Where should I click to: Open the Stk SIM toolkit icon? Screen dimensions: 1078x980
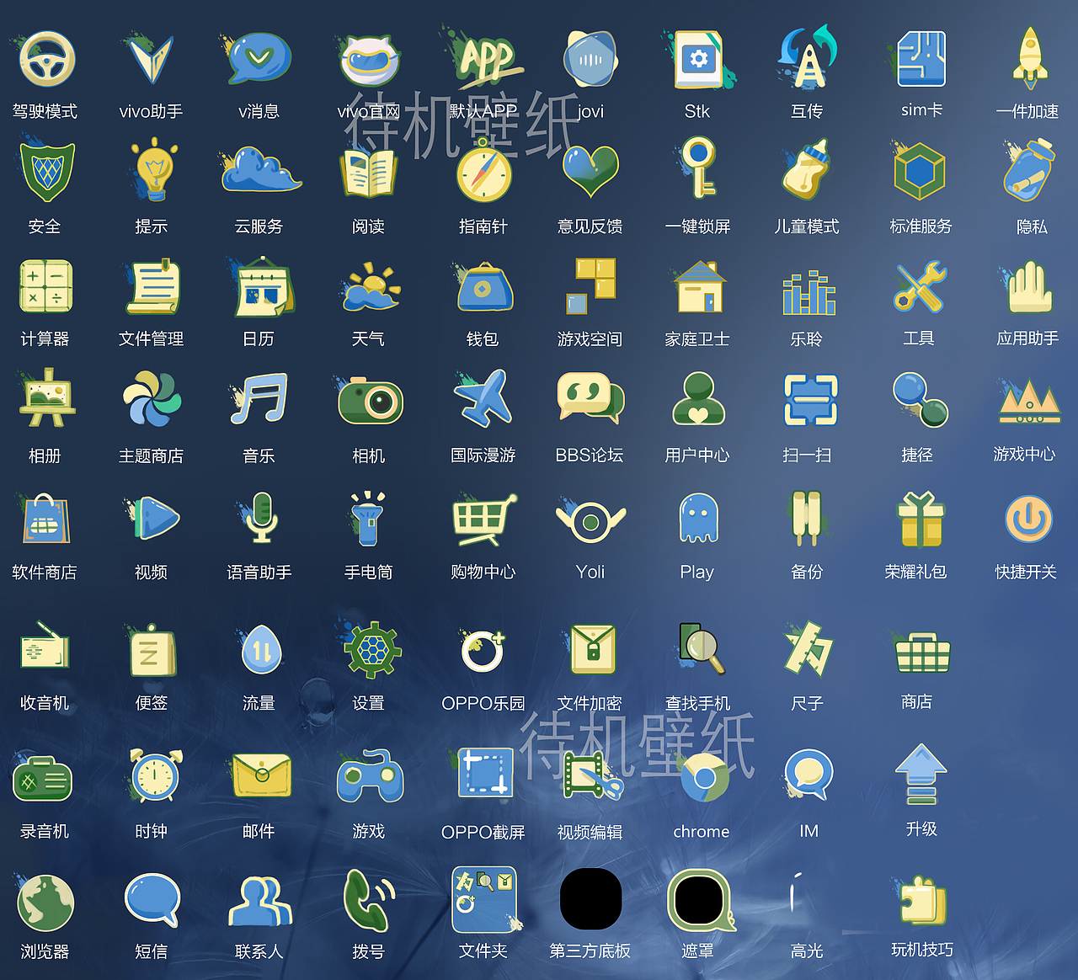coord(699,61)
